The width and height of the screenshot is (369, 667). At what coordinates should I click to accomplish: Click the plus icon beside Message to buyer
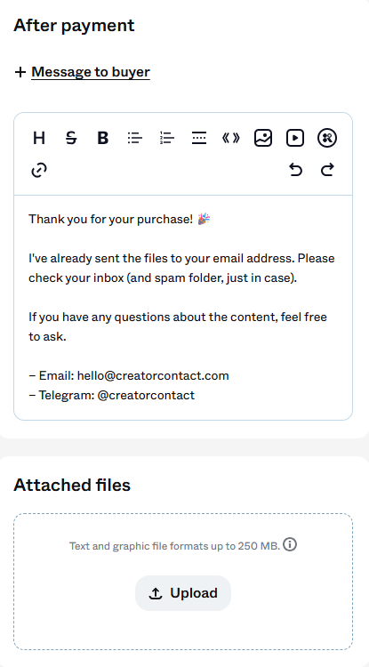[x=20, y=72]
